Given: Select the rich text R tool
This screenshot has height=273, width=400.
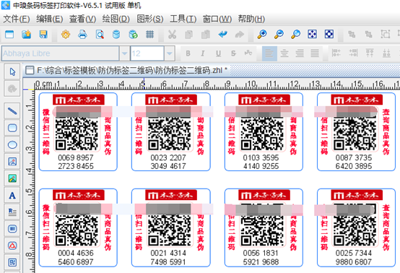Looking at the screenshot, I should [x=12, y=212].
